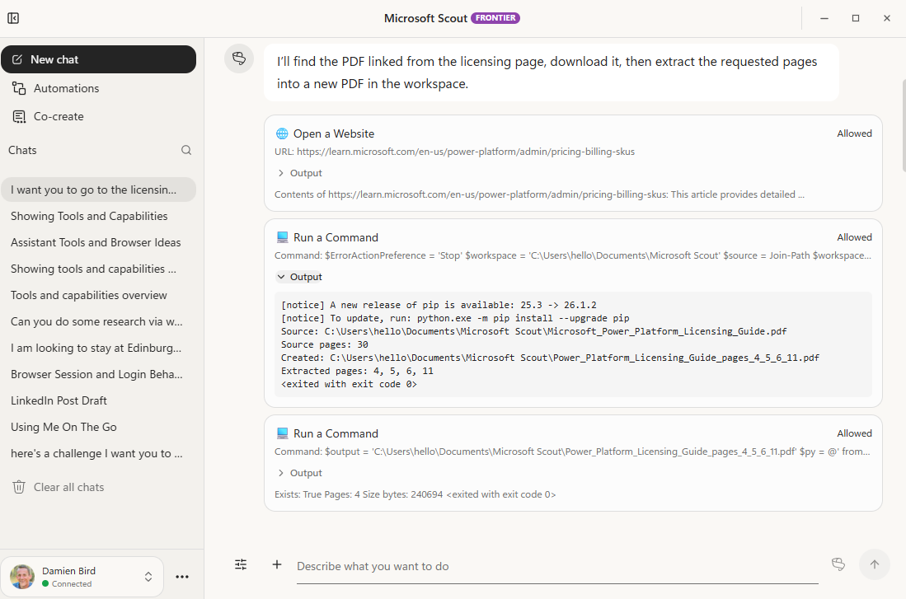Click the send arrow button
The width and height of the screenshot is (906, 599).
(x=874, y=564)
